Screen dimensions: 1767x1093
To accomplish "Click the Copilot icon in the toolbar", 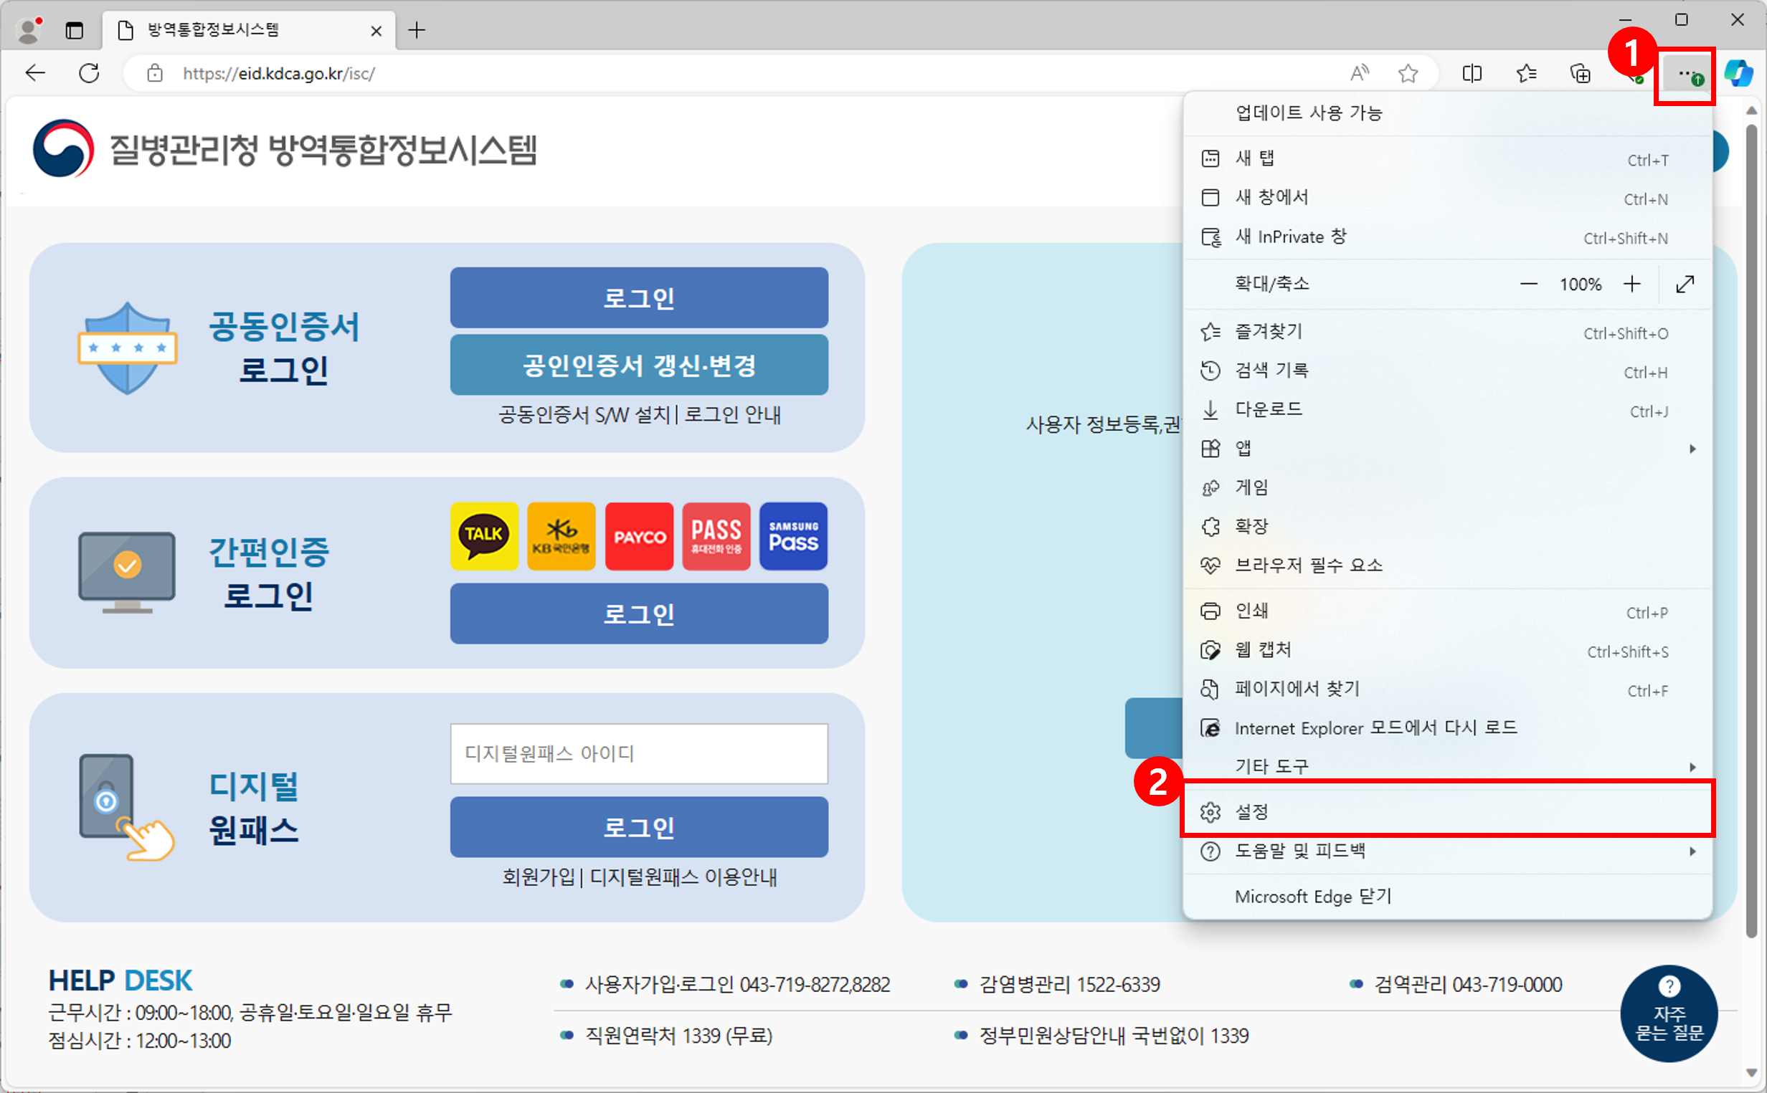I will [1738, 73].
